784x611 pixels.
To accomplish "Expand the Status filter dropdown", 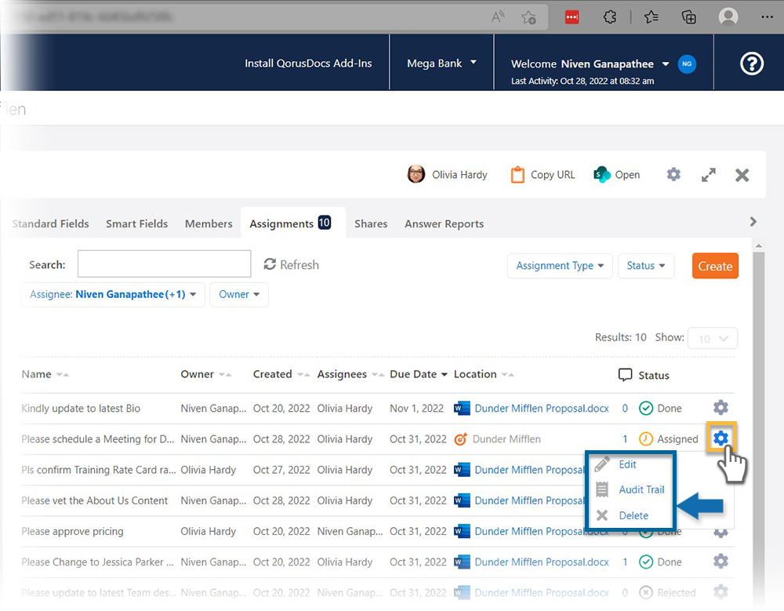I will click(x=645, y=266).
